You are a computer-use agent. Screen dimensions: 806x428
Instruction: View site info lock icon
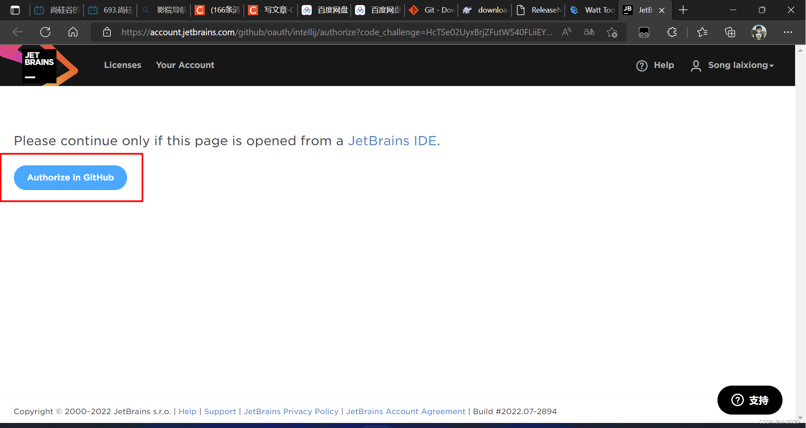(107, 32)
